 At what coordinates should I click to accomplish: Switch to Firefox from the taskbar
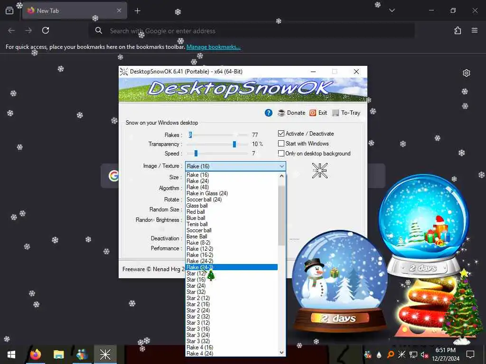pos(36,355)
